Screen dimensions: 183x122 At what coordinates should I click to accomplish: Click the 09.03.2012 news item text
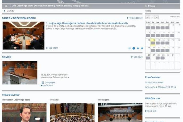[55, 76]
